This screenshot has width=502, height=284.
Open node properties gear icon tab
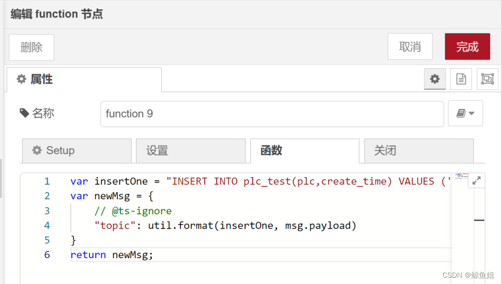pos(434,78)
